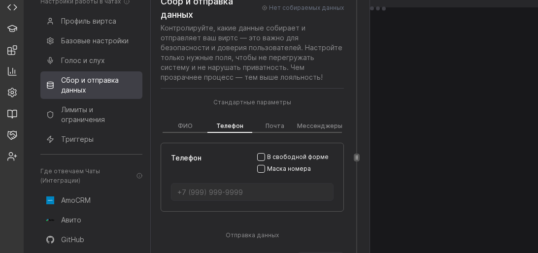Select the «Почта» tab

[x=274, y=126]
